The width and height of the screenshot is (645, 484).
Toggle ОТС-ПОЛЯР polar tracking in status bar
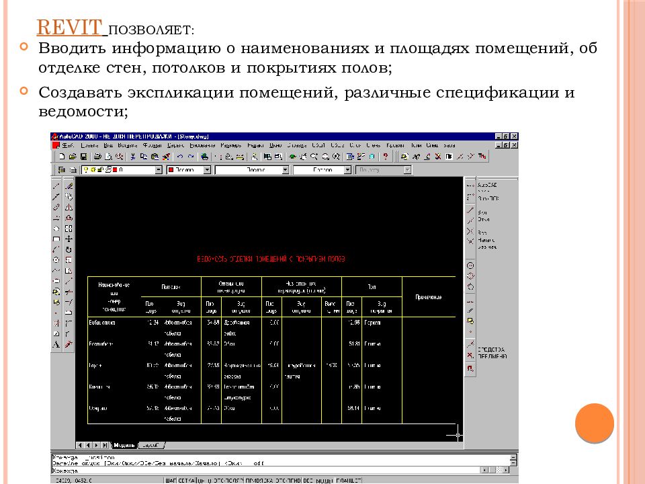228,480
